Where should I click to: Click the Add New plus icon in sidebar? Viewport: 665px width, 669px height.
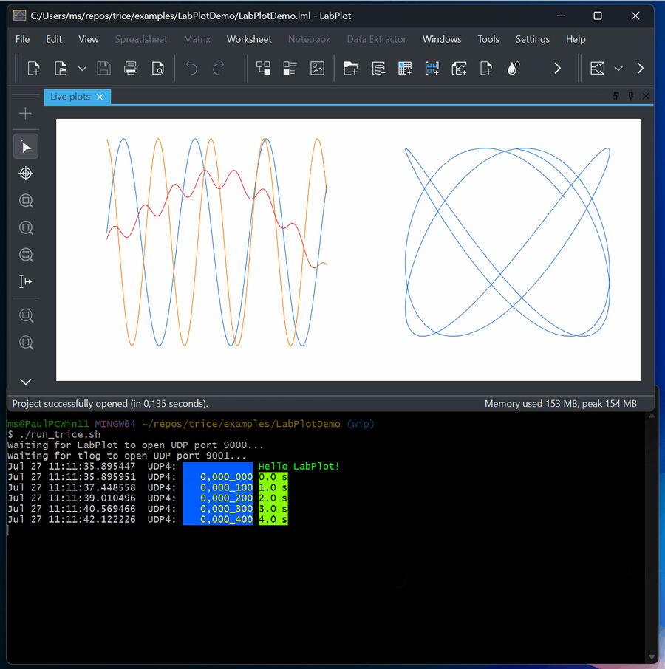[26, 113]
